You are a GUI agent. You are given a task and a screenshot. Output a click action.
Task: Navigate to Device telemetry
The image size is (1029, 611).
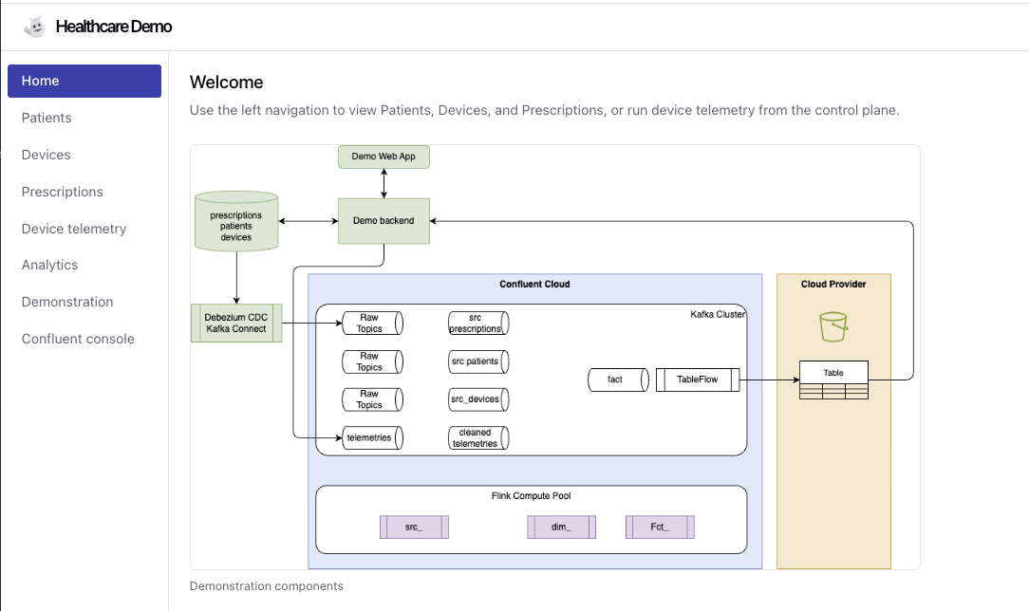(x=74, y=229)
